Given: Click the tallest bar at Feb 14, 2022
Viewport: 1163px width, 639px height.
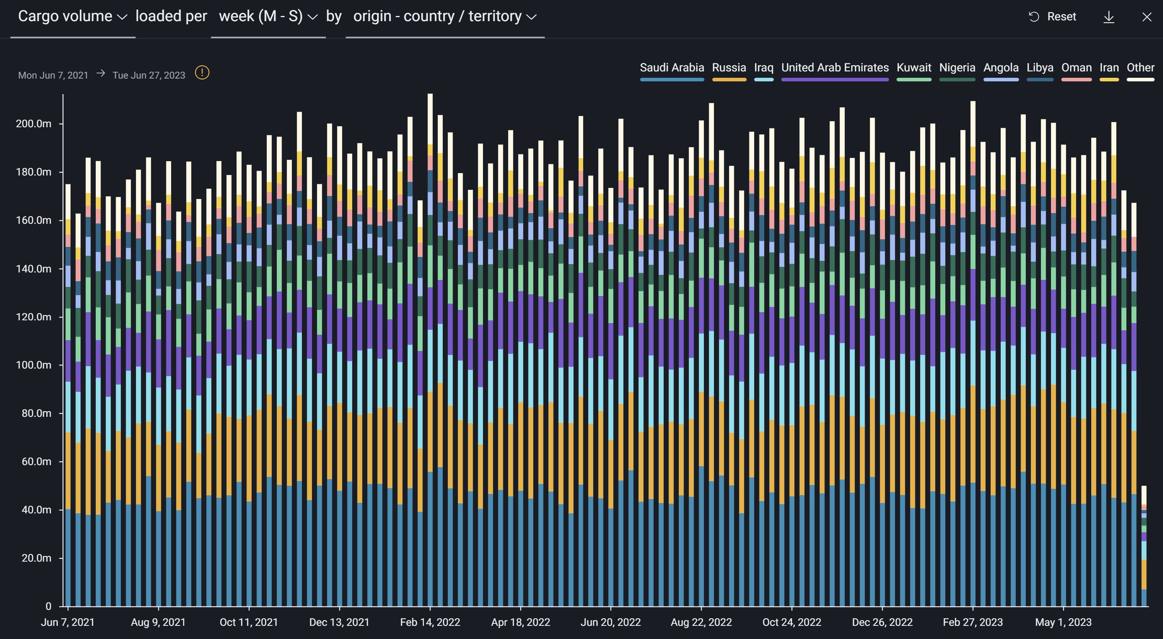Looking at the screenshot, I should point(430,350).
